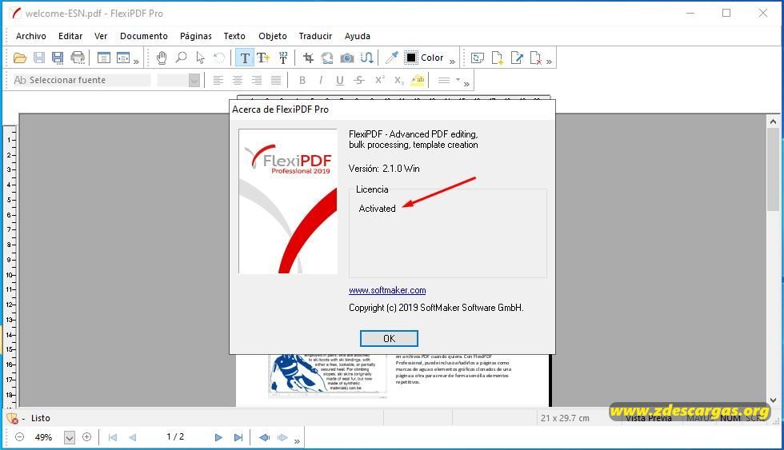Toggle text highlight ab
784x450 pixels.
(418, 80)
